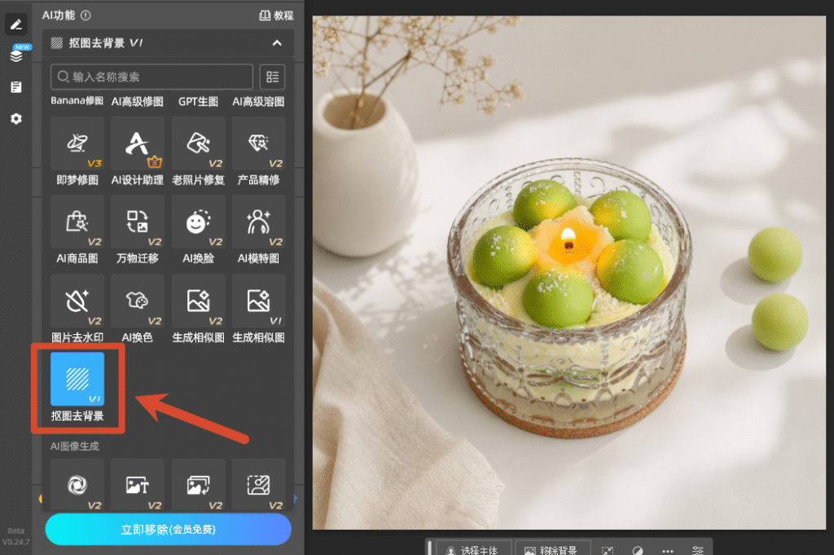The width and height of the screenshot is (834, 555).
Task: Click the AI高级修图 label
Action: pyautogui.click(x=137, y=101)
